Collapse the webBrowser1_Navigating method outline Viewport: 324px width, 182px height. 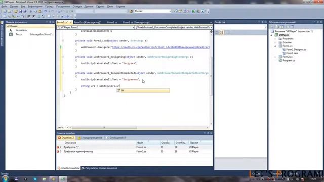point(63,57)
